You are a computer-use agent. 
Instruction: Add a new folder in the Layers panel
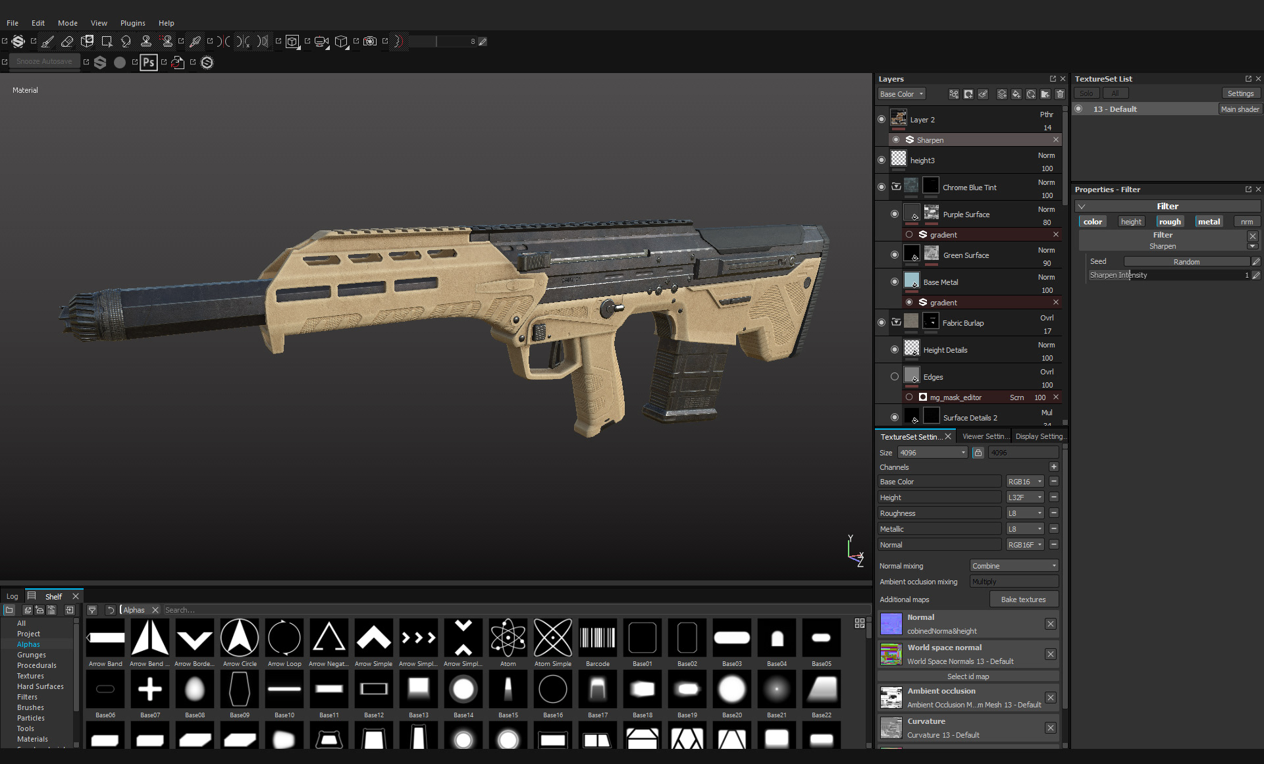pyautogui.click(x=1045, y=94)
